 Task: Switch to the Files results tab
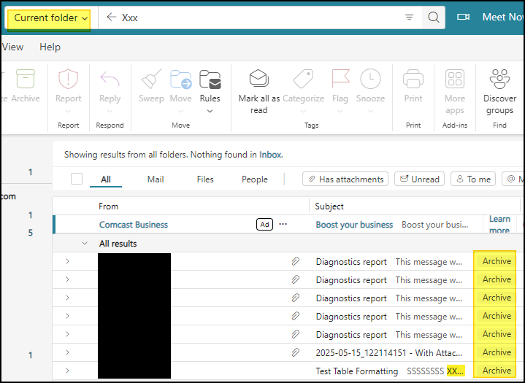[x=205, y=179]
